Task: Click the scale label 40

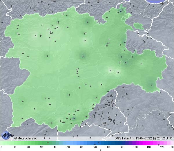Action: click(x=55, y=147)
